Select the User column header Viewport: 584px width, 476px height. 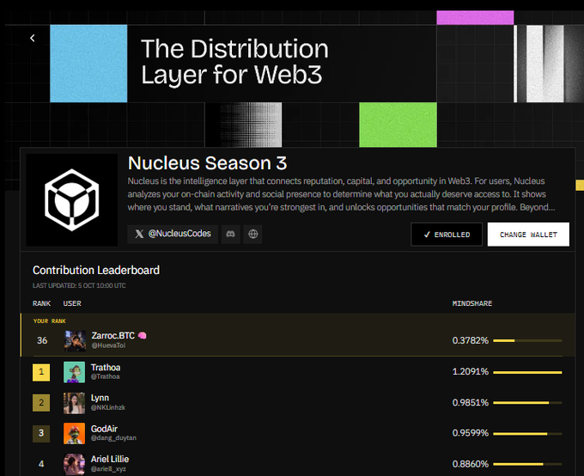coord(72,303)
